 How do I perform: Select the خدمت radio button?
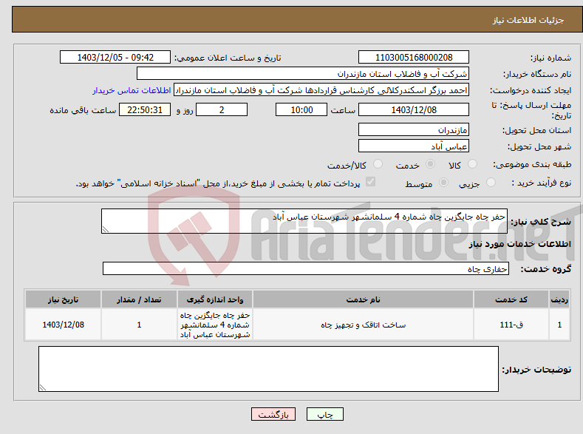pos(430,164)
